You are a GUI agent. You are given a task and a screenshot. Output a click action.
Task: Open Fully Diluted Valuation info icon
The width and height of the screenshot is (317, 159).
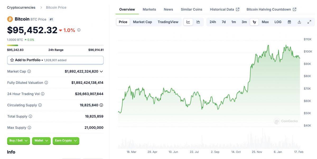point(46,83)
